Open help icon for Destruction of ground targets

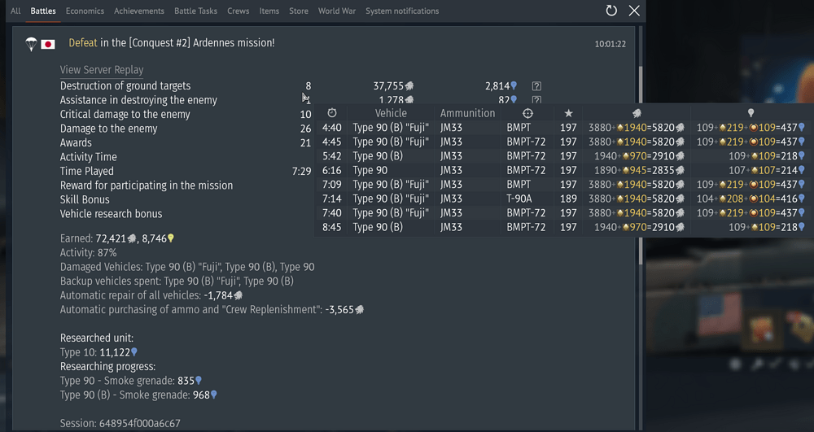[x=536, y=86]
